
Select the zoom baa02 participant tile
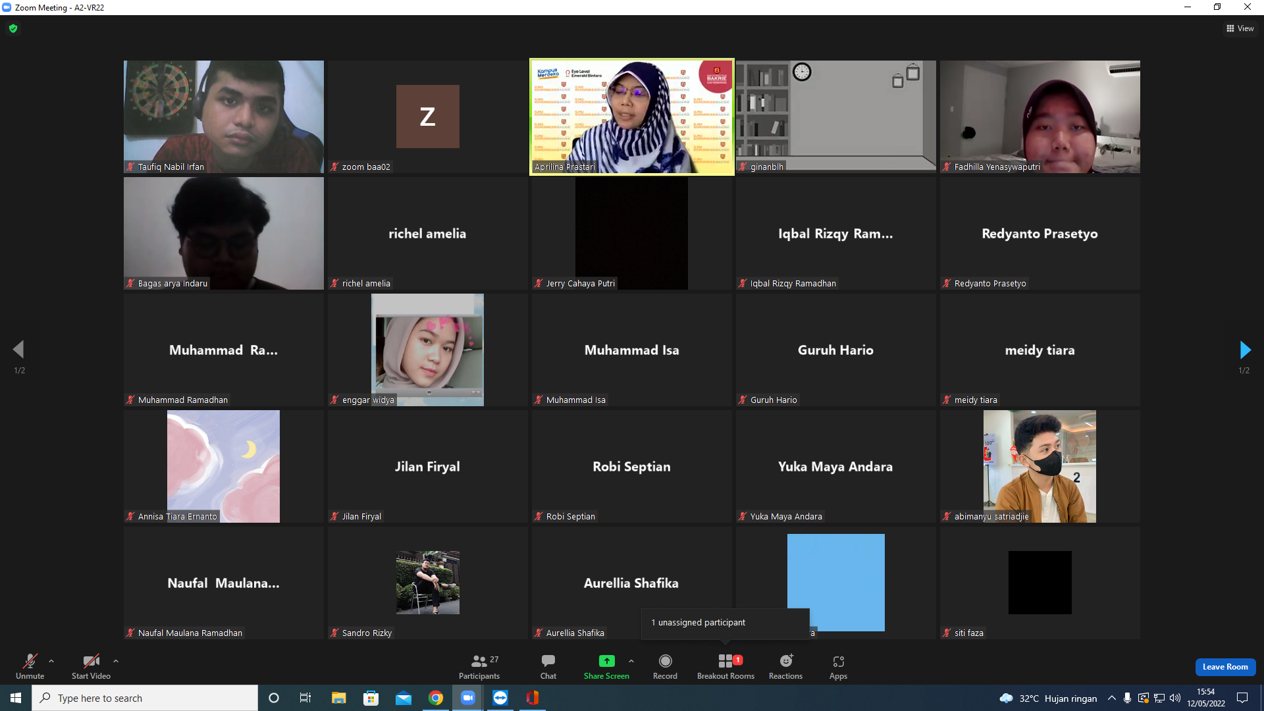[428, 117]
